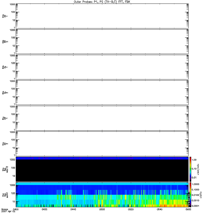
Task: Click the '1000' tick of the thb fff 1 panel
Action: click(x=12, y=4)
